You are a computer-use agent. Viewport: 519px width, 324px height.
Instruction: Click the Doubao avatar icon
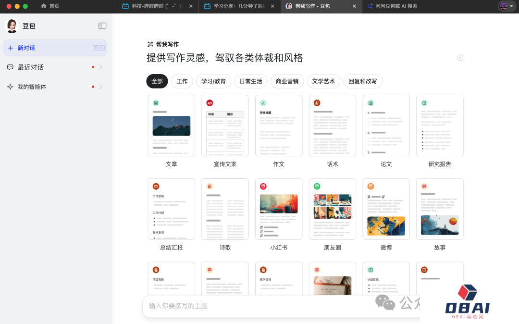click(12, 26)
